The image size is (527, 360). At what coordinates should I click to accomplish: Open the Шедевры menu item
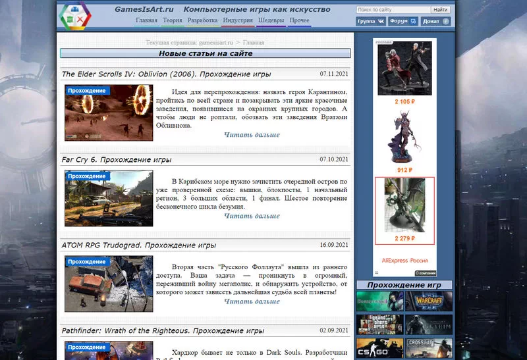tap(271, 20)
